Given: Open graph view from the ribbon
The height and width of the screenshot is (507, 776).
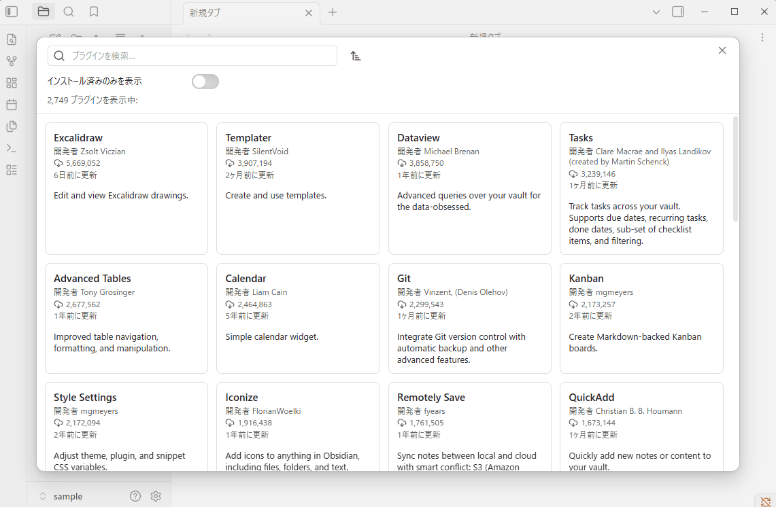Looking at the screenshot, I should [12, 61].
